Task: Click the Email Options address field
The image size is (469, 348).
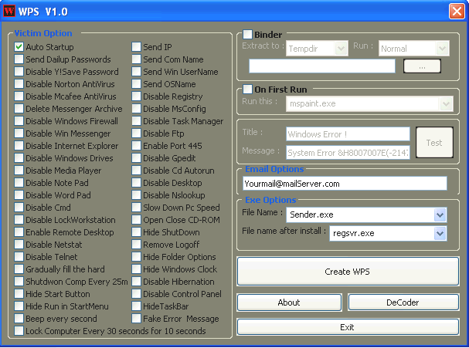Action: pos(345,184)
